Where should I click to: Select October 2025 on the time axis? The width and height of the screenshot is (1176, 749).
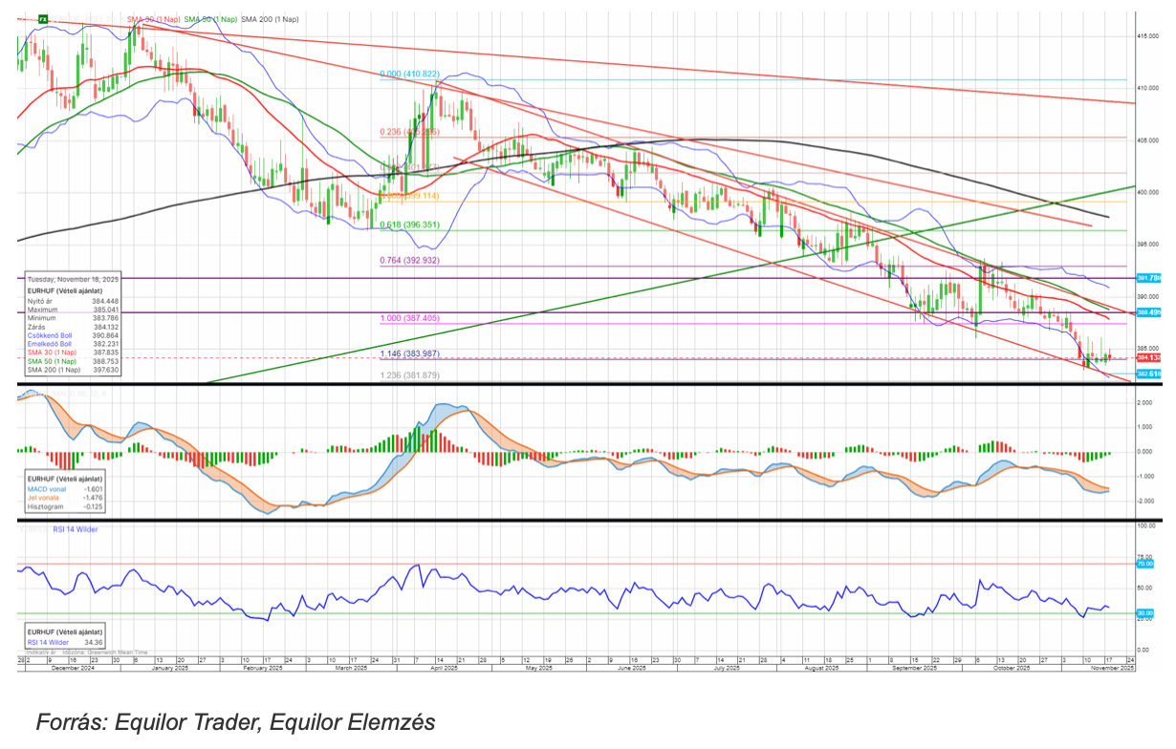[1010, 668]
